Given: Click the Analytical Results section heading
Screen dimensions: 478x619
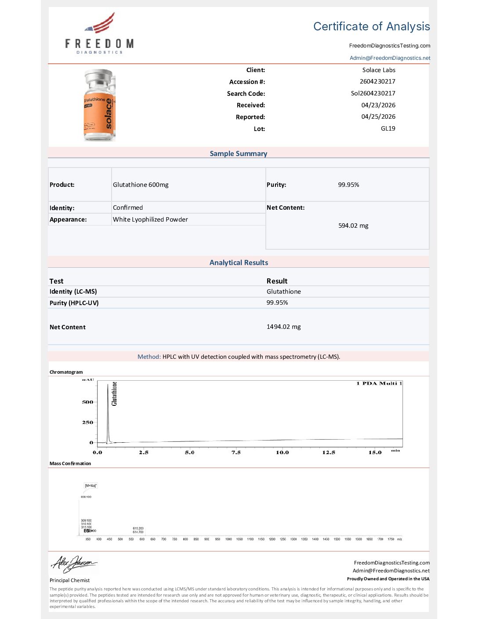Looking at the screenshot, I should tap(239, 262).
